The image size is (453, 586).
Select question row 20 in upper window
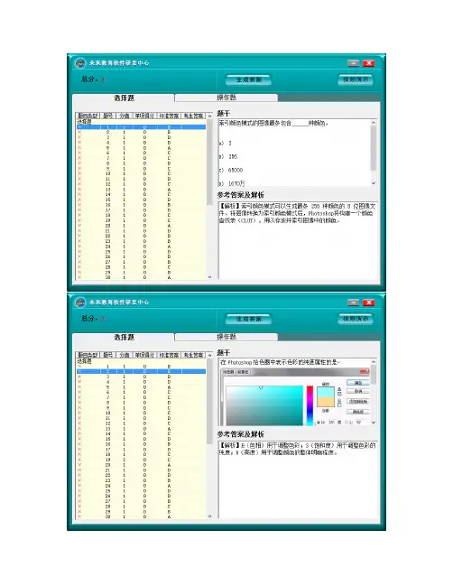tap(141, 226)
